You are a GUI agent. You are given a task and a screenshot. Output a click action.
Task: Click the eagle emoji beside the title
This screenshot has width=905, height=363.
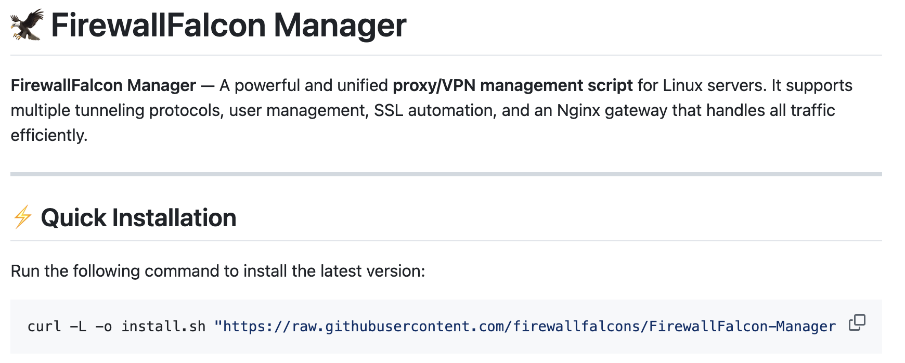27,24
